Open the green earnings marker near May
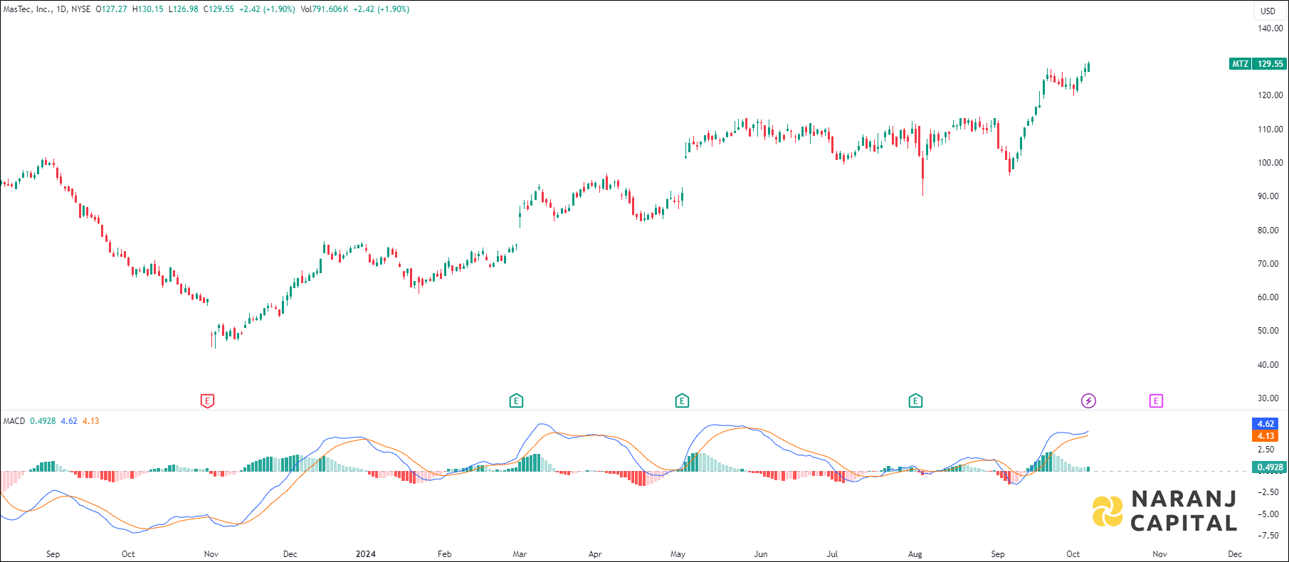Image resolution: width=1289 pixels, height=562 pixels. pos(682,401)
